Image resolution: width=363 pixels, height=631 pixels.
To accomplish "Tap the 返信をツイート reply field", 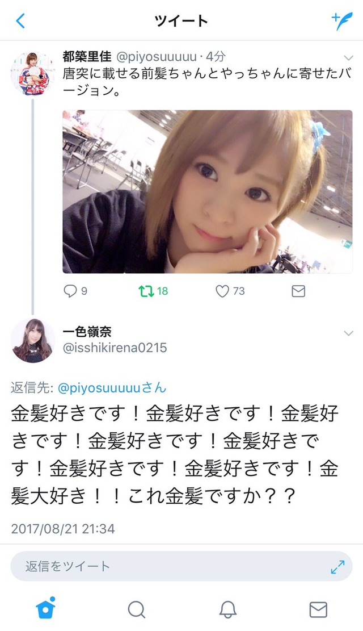I will pos(181,566).
